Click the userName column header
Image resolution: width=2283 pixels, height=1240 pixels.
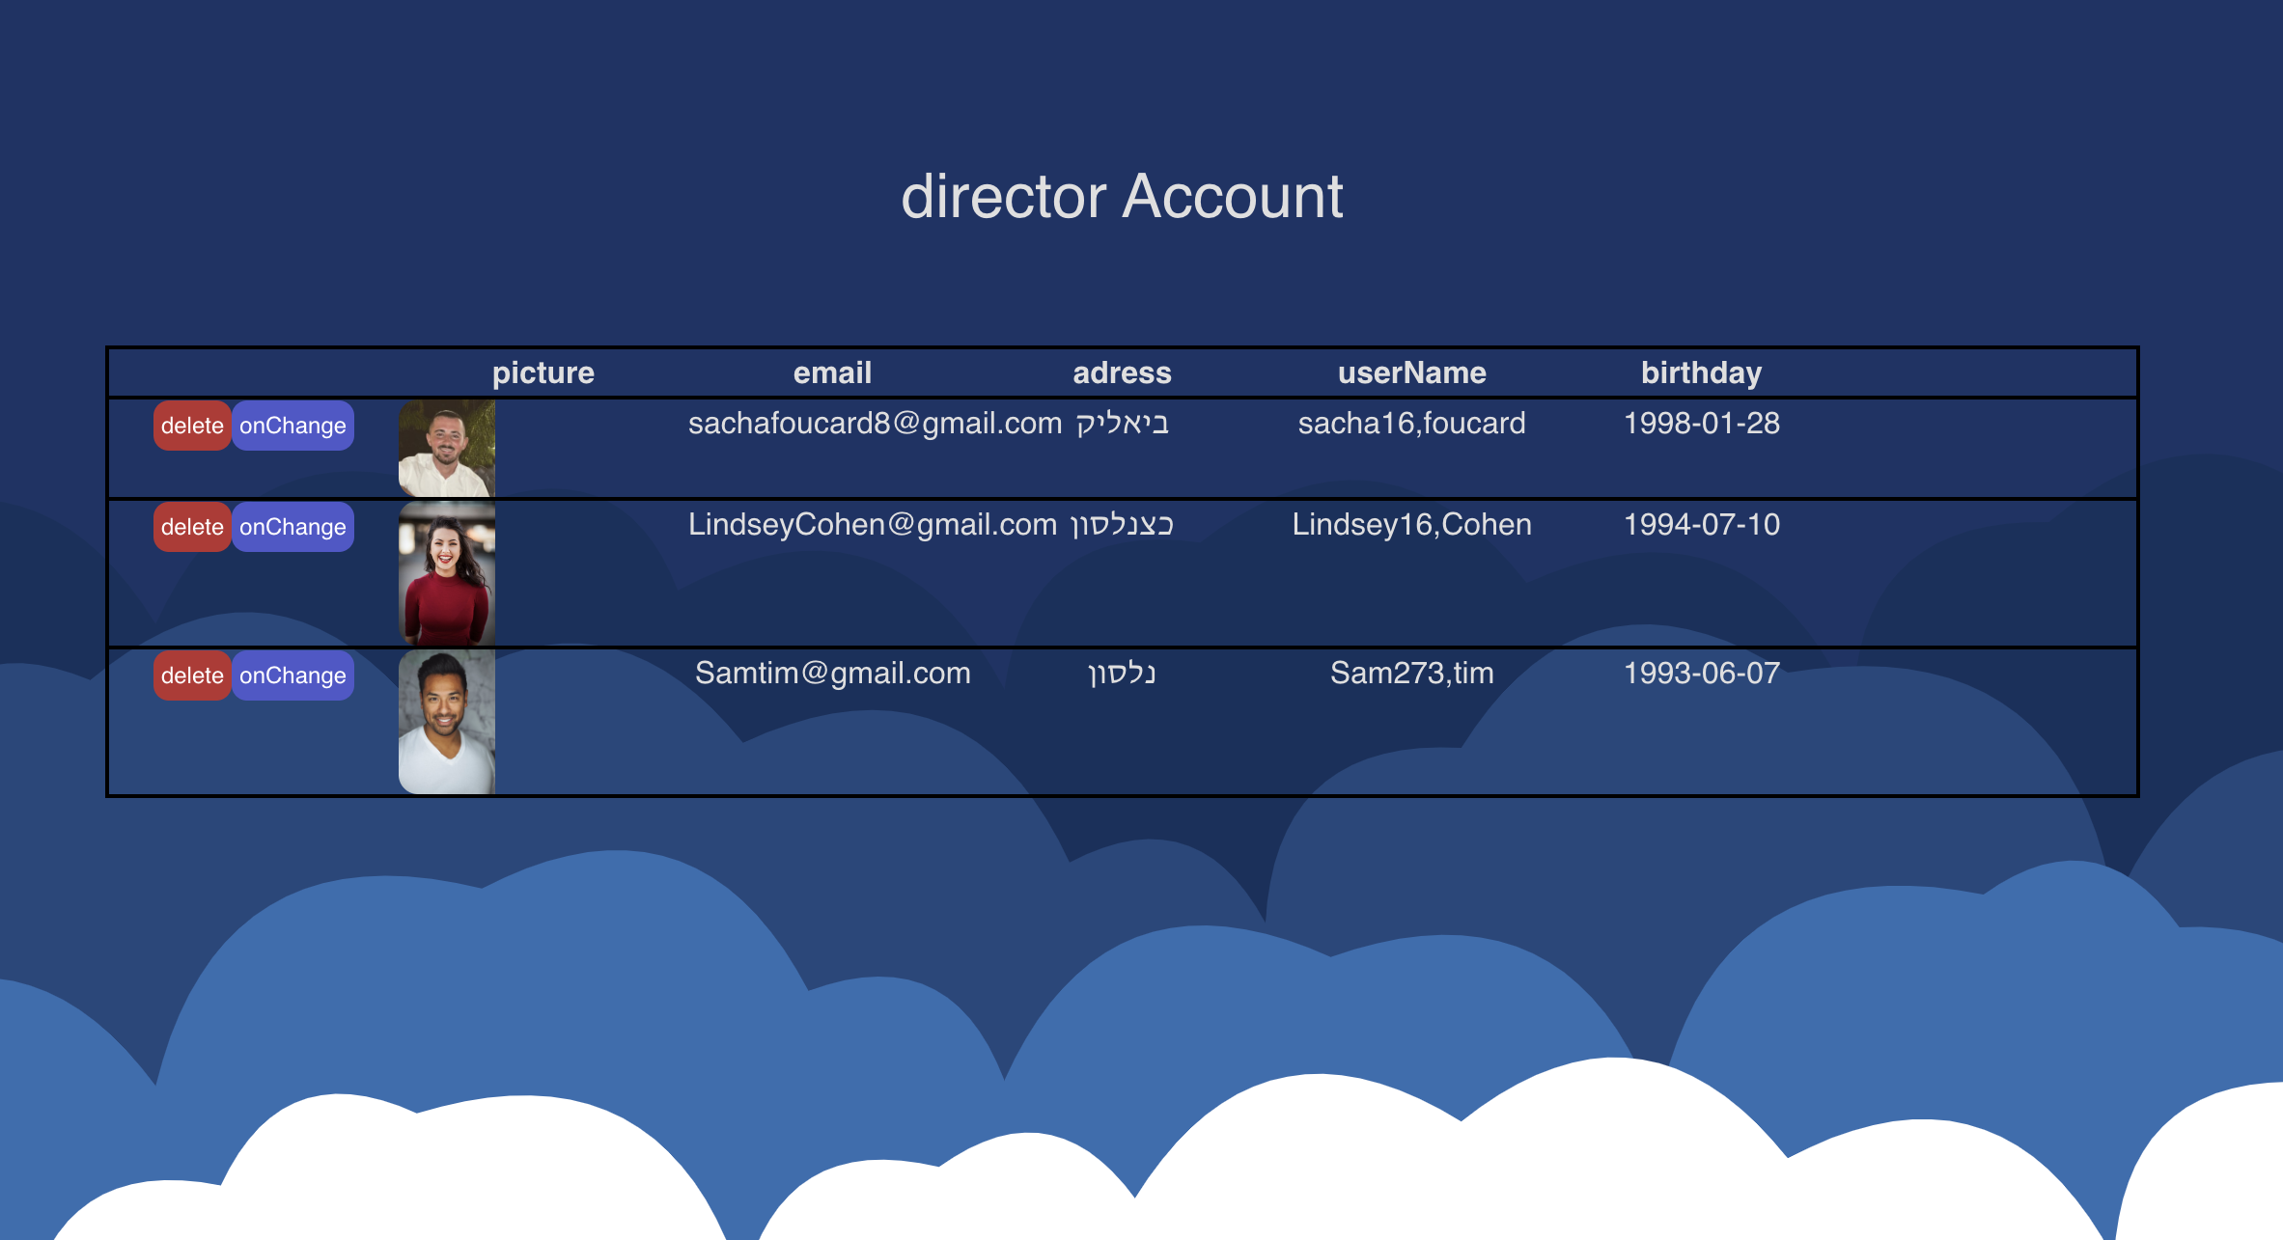coord(1411,373)
